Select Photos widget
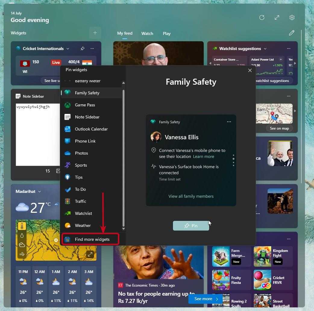 point(91,153)
